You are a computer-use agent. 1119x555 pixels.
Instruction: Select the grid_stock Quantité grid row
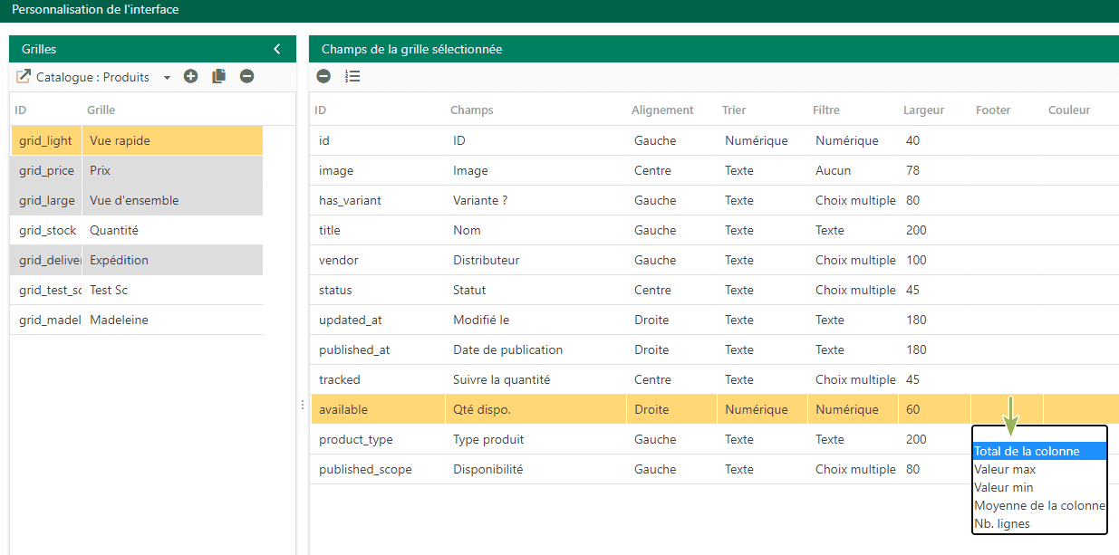pyautogui.click(x=137, y=230)
